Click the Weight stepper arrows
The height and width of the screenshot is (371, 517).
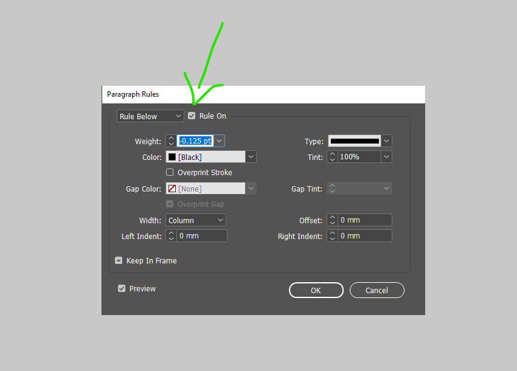click(171, 141)
